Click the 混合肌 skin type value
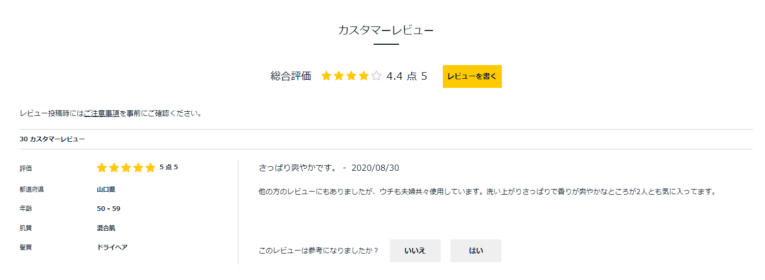This screenshot has width=765, height=280. tap(106, 228)
